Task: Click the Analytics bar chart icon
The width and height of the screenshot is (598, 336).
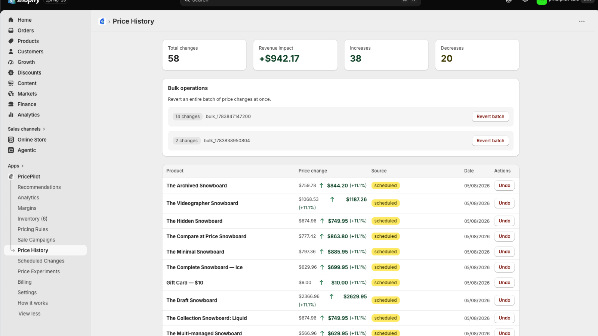Action: tap(11, 115)
